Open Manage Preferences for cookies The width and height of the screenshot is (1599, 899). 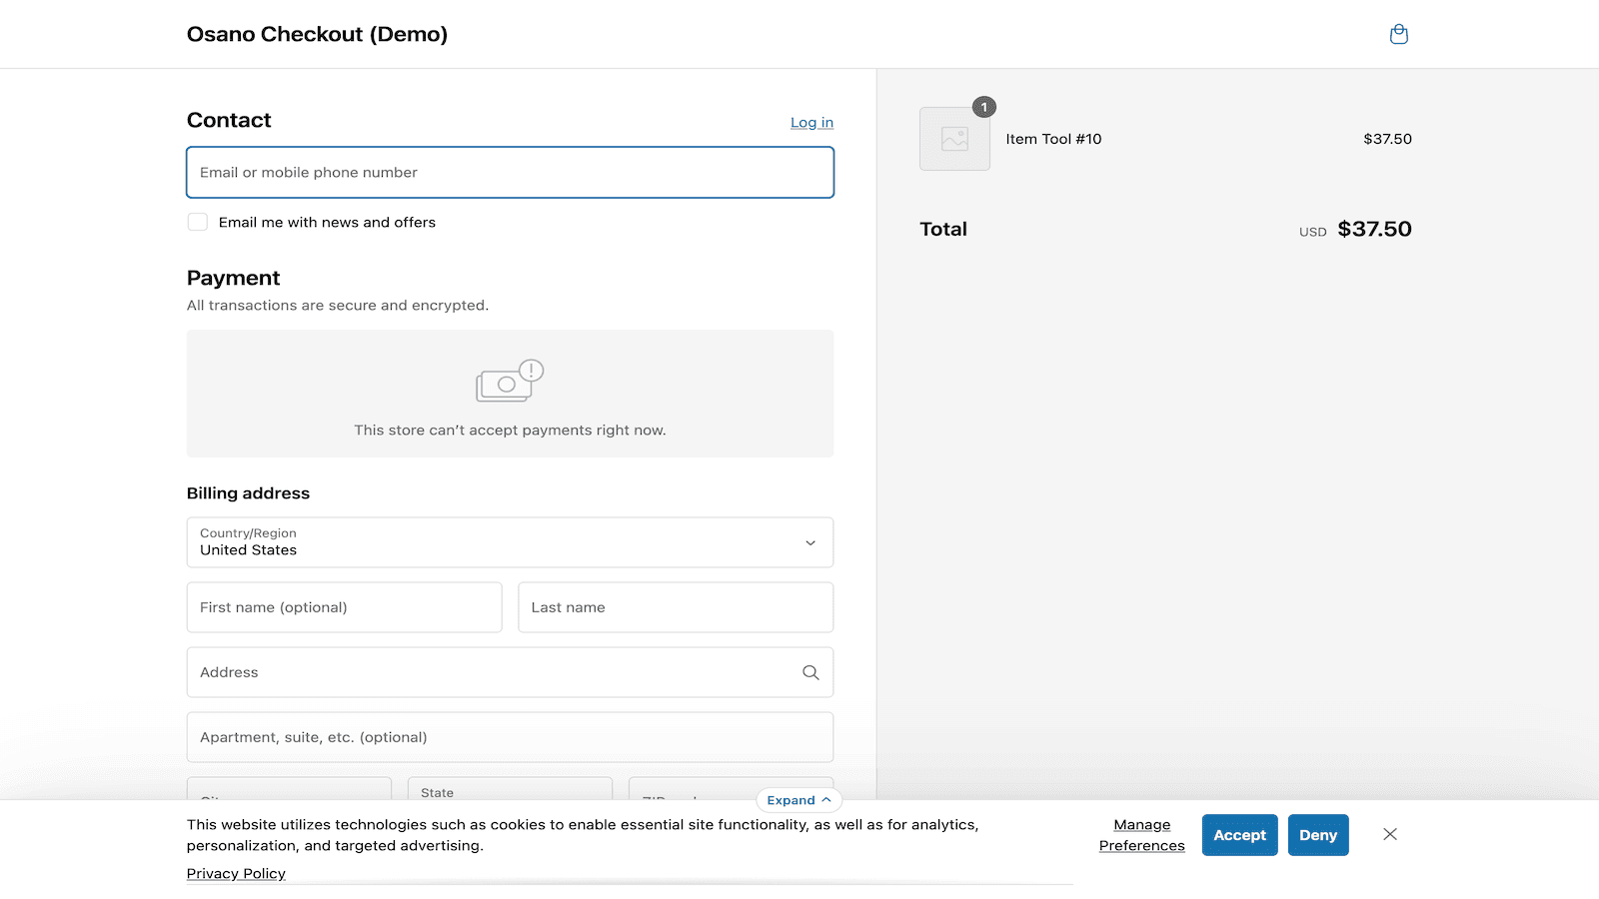[x=1141, y=835]
